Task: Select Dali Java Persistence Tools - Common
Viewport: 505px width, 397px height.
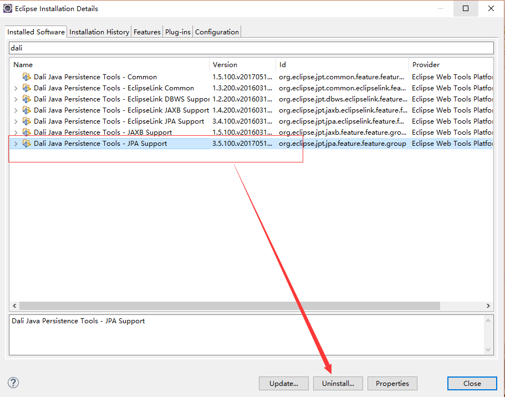Action: click(95, 77)
